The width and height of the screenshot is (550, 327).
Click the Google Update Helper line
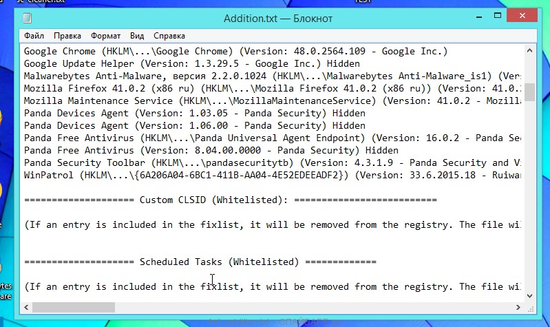tap(192, 63)
